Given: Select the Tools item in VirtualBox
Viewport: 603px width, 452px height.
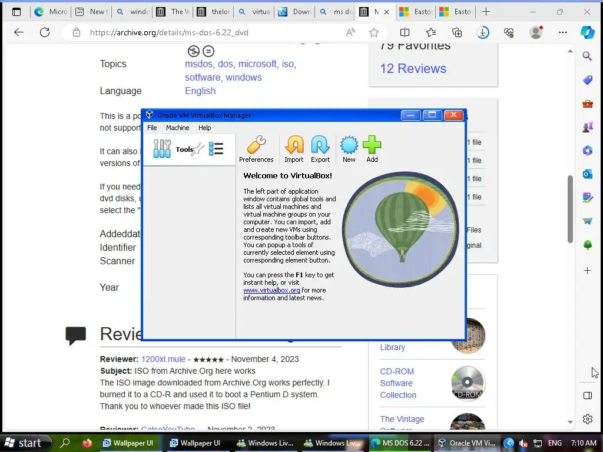Looking at the screenshot, I should coord(189,149).
